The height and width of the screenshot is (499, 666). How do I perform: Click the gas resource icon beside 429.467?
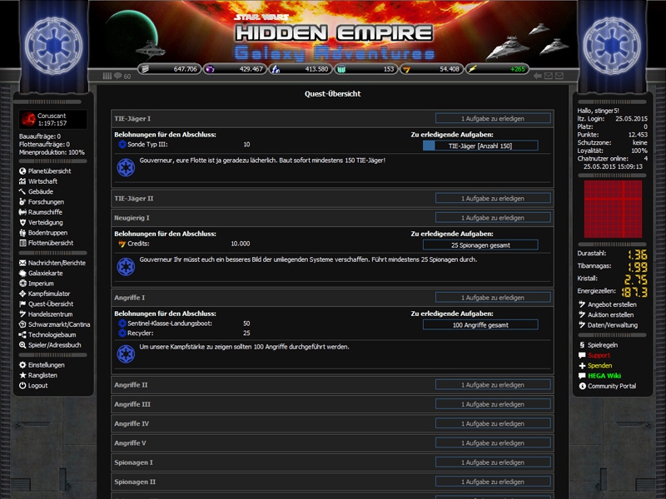pos(210,69)
